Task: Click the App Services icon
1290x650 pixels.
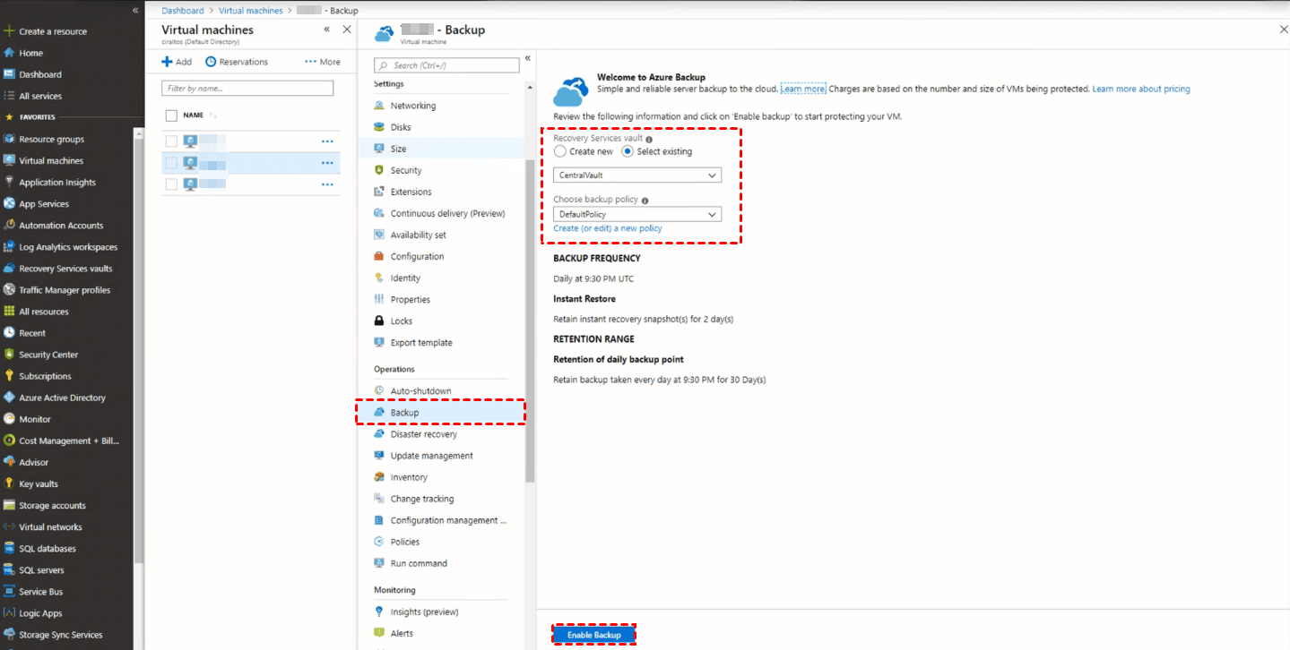Action: [9, 203]
